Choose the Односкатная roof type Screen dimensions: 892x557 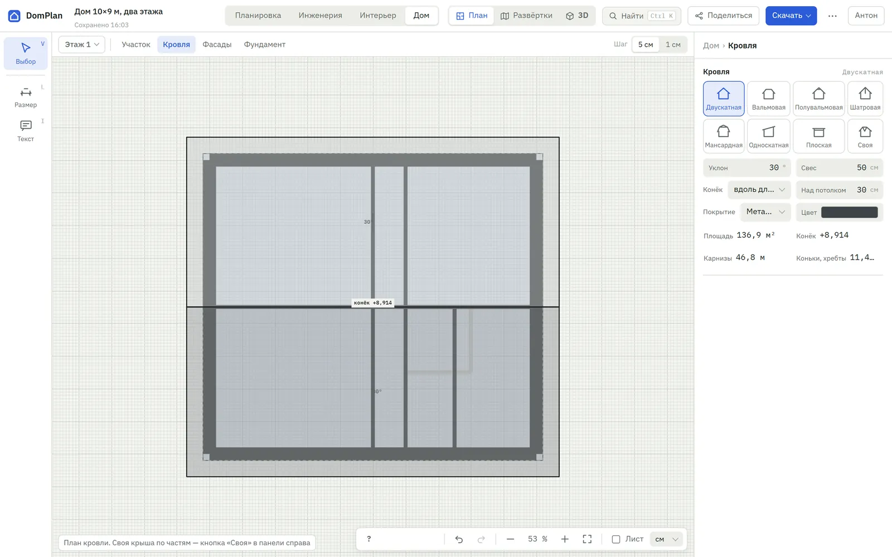pyautogui.click(x=768, y=136)
